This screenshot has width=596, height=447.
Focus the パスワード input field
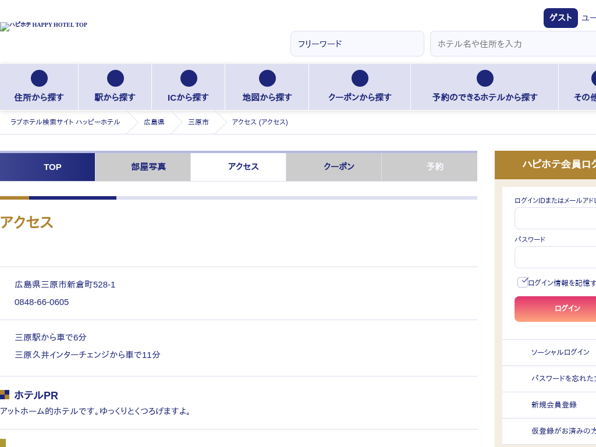[x=555, y=257]
